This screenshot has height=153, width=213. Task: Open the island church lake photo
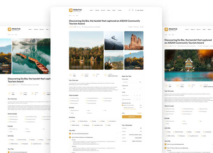click(x=114, y=60)
